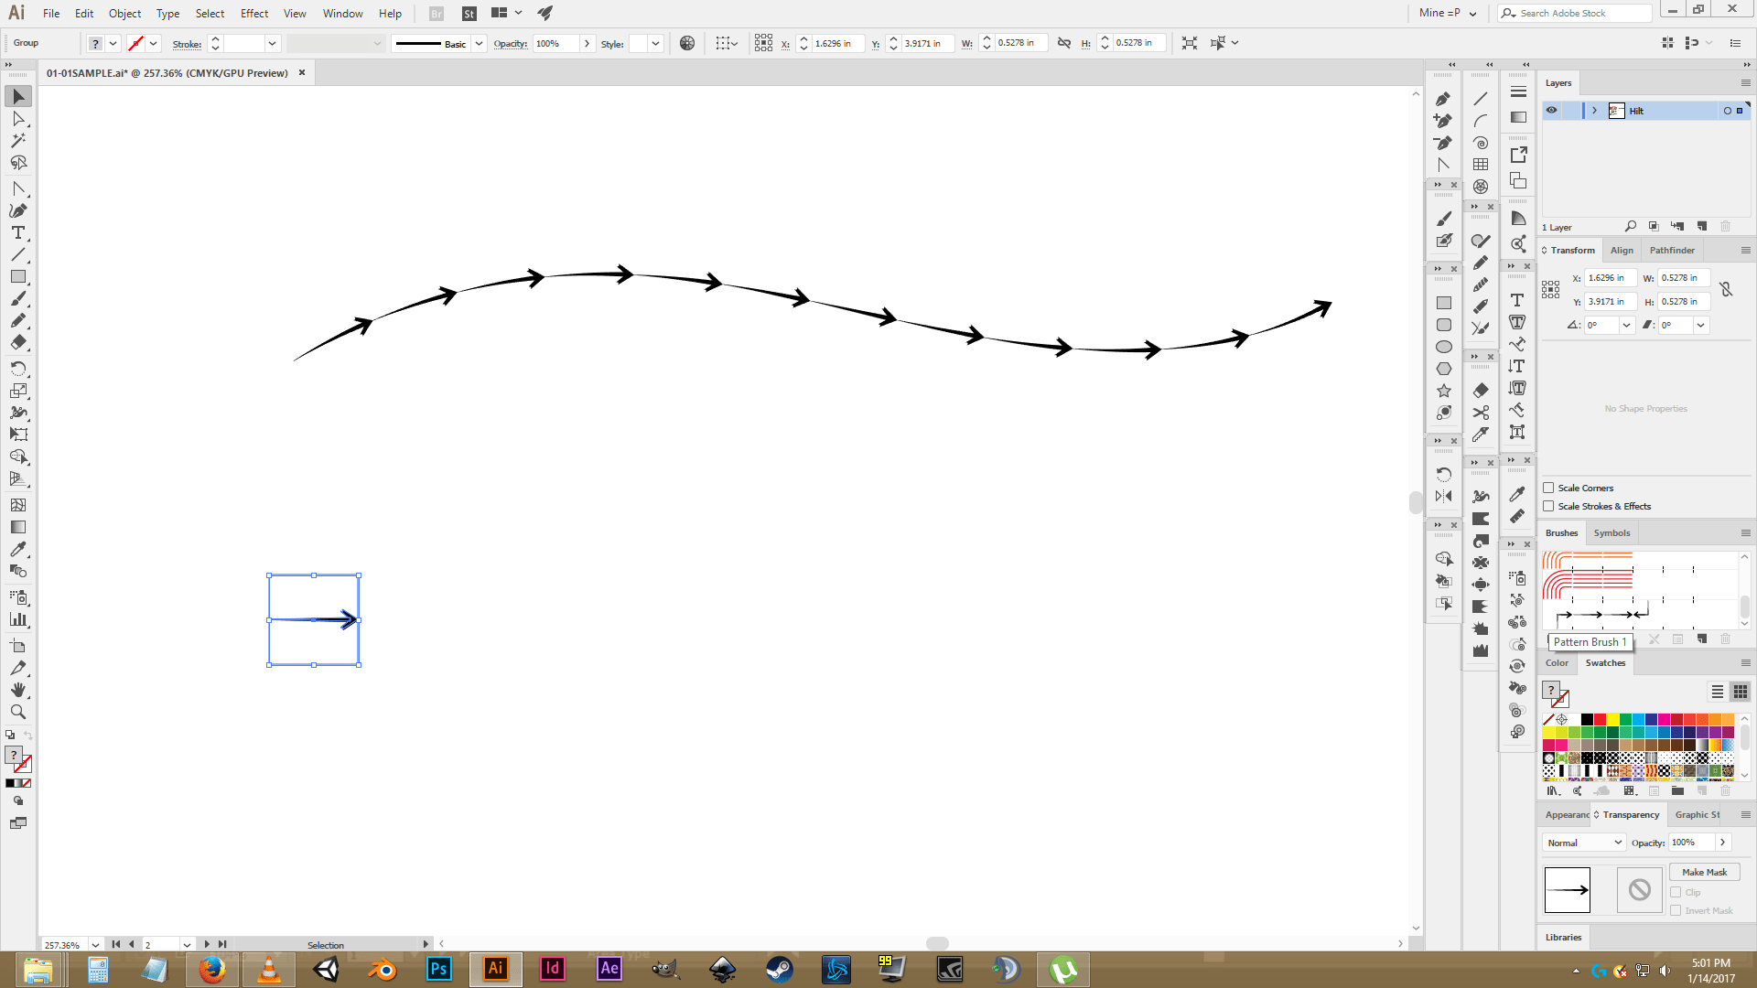The width and height of the screenshot is (1757, 988).
Task: Expand the Hilt layer in Layers panel
Action: [1595, 111]
